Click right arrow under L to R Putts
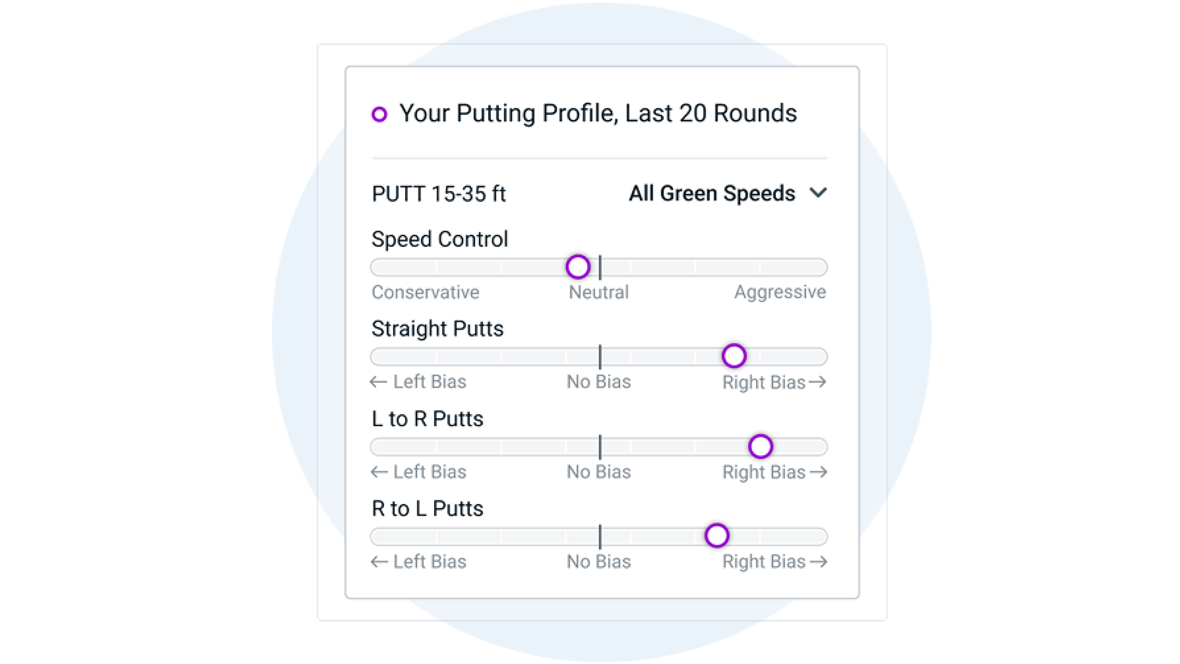 (819, 472)
